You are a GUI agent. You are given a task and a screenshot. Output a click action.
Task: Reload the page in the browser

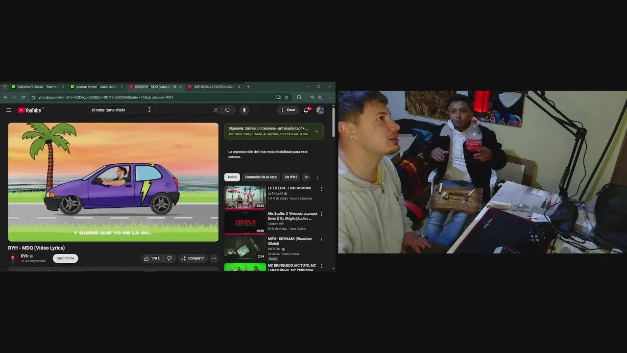coord(23,97)
